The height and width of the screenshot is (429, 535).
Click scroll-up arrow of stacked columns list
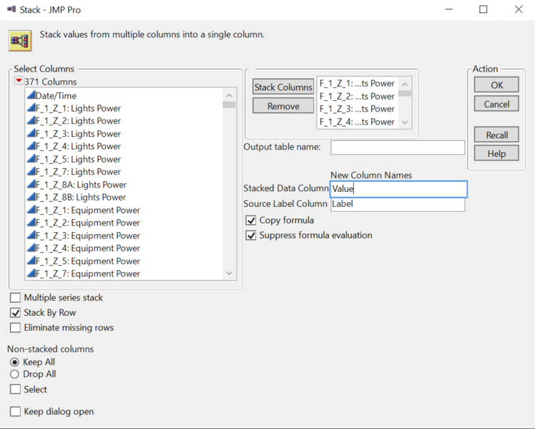(405, 84)
